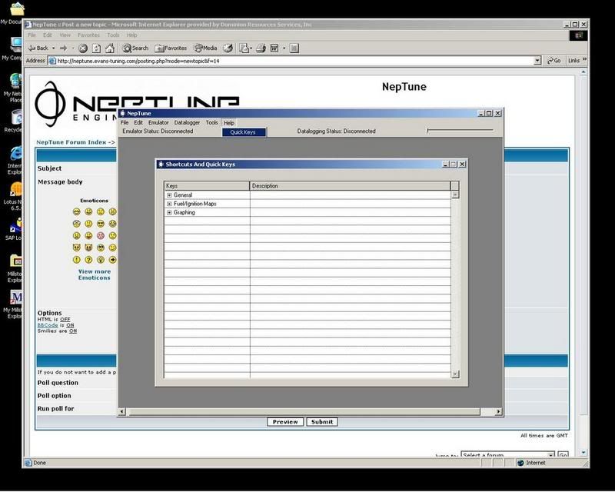Insert the pink Embarrassed emoticon
The image size is (615, 492).
(x=101, y=236)
